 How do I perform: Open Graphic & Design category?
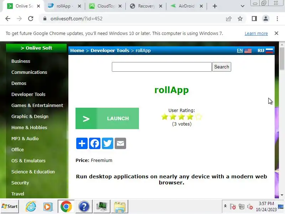point(30,117)
